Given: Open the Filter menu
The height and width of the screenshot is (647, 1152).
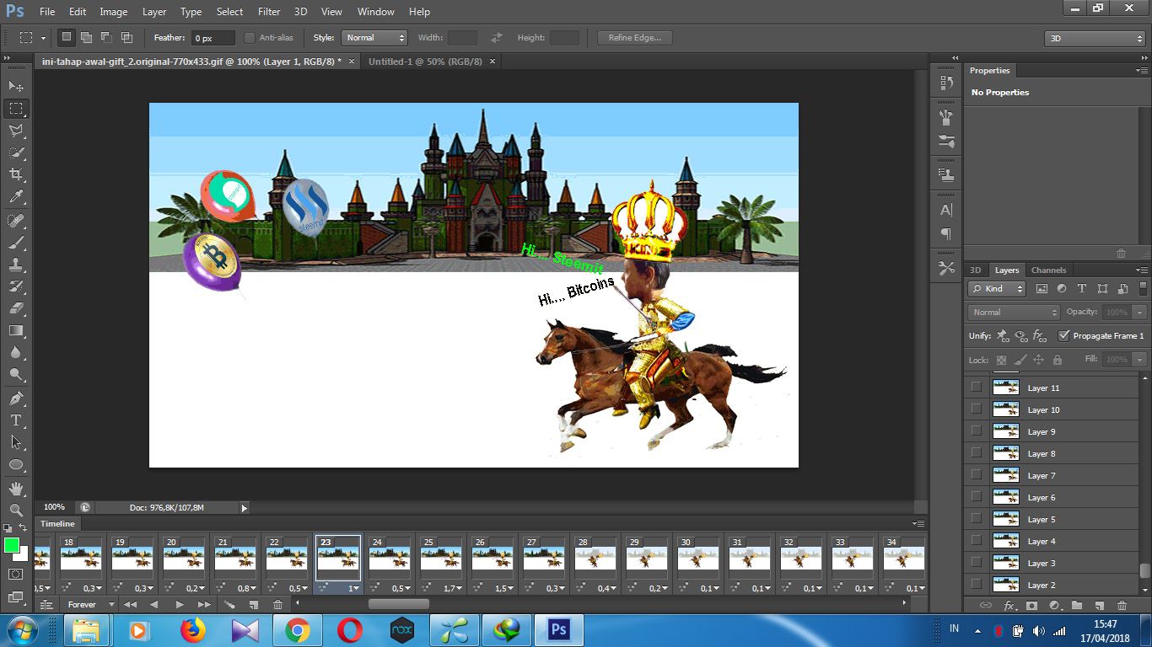Looking at the screenshot, I should pos(269,12).
